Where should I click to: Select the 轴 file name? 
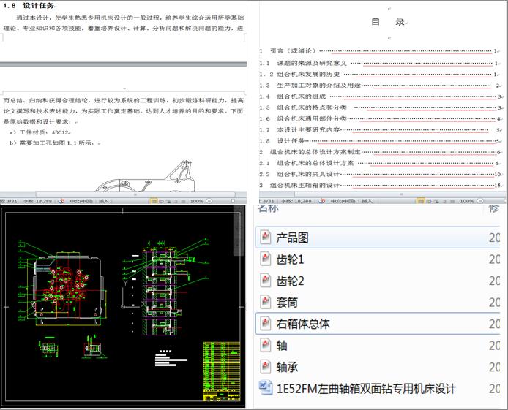[282, 346]
